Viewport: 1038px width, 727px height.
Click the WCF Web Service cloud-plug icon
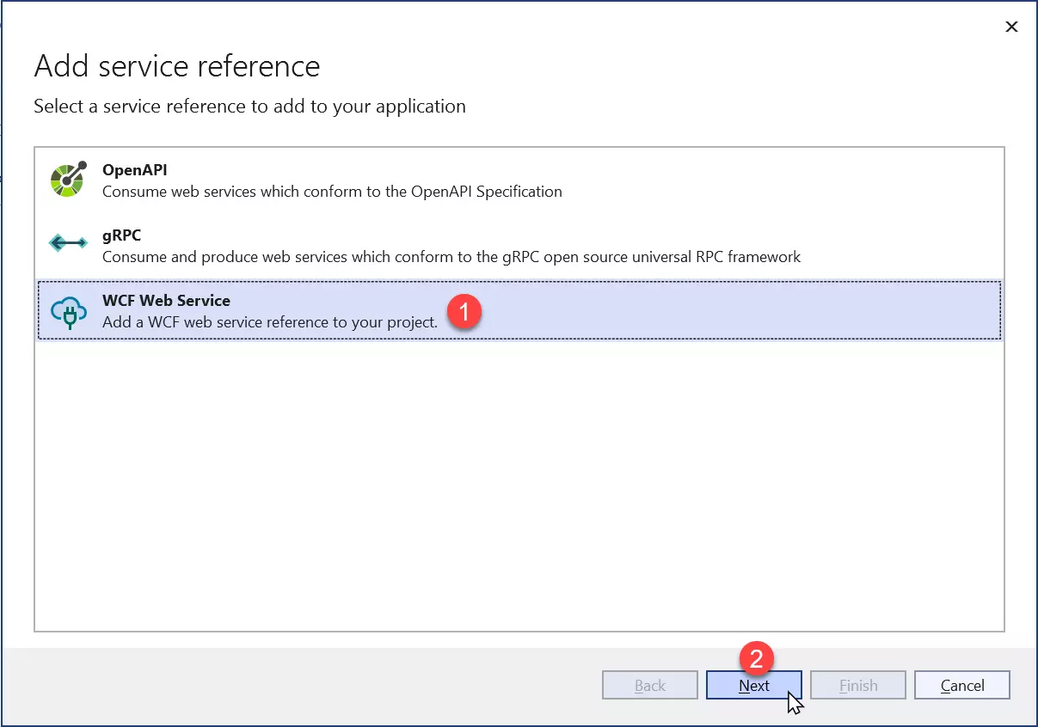[69, 311]
